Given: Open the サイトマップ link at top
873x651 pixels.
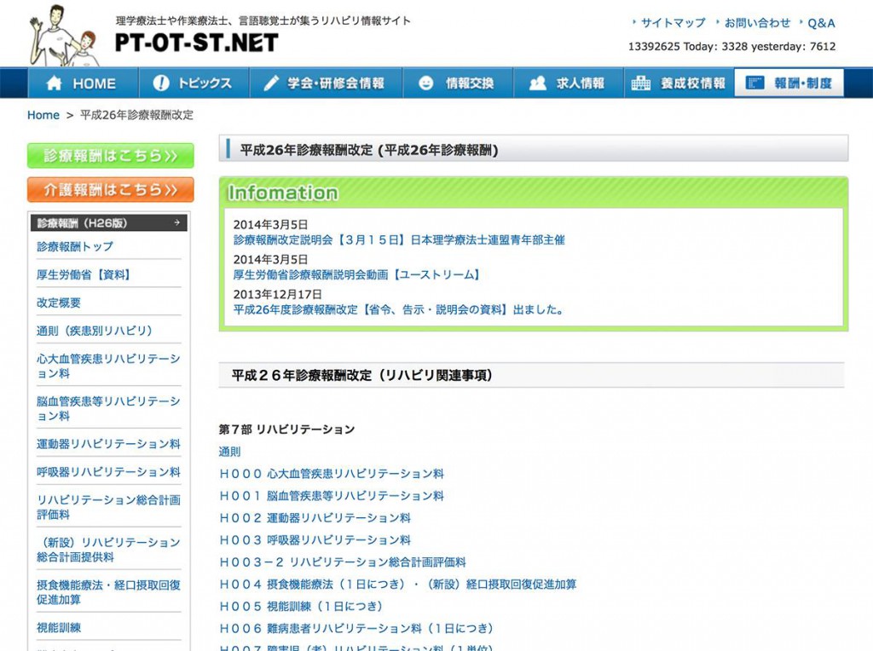Looking at the screenshot, I should pos(673,23).
